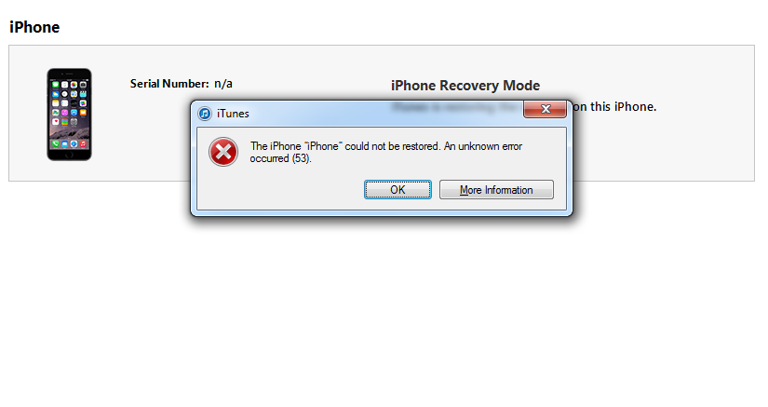Click the blue Mail icon in iPhone dock
Image resolution: width=768 pixels, height=407 pixels.
tap(64, 143)
